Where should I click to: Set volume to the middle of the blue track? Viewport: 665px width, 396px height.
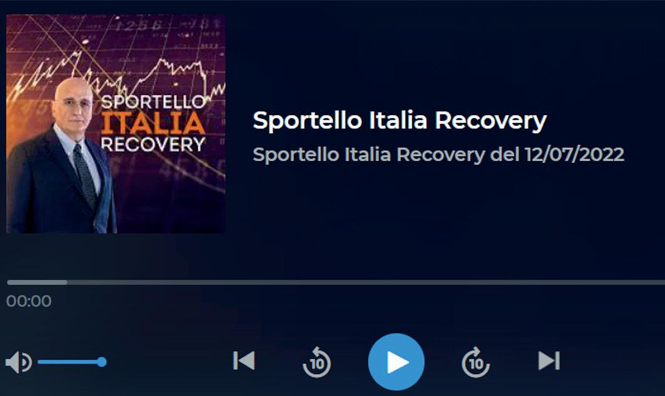(70, 362)
